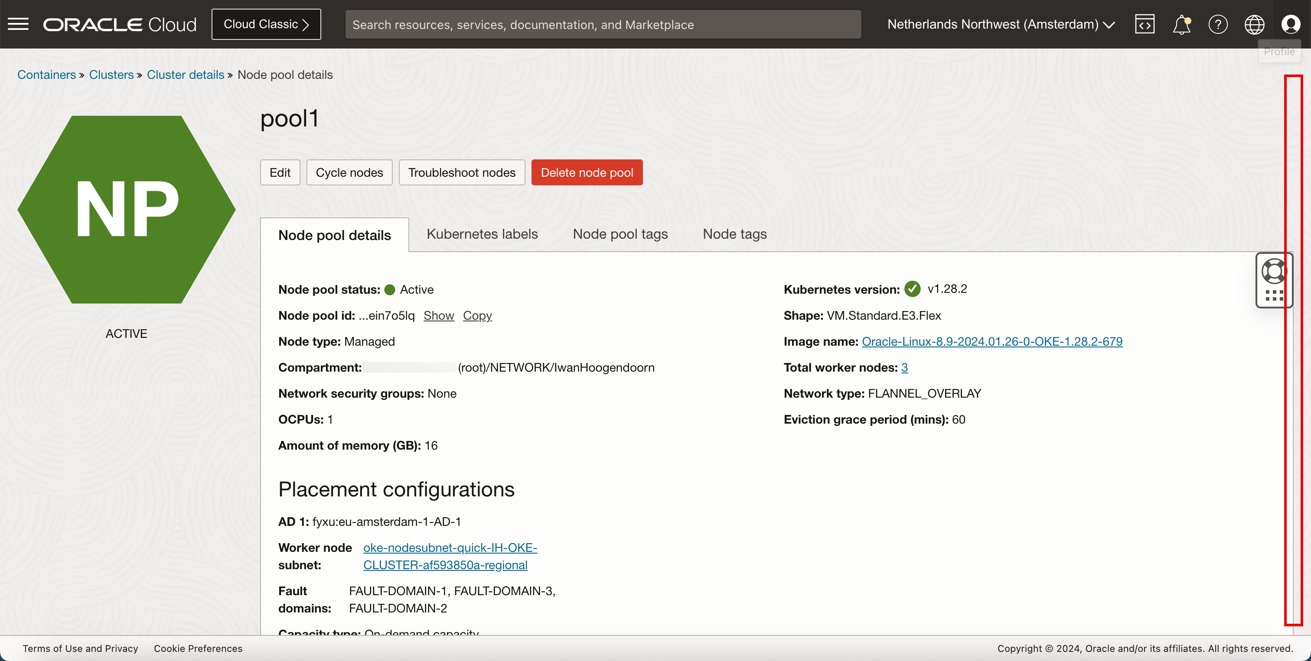This screenshot has height=661, width=1311.
Task: Navigate to Cluster details breadcrumb
Action: point(185,75)
